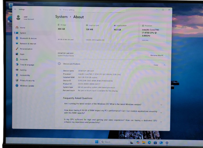
Task: Click the user Local Account name
Action: (29, 18)
